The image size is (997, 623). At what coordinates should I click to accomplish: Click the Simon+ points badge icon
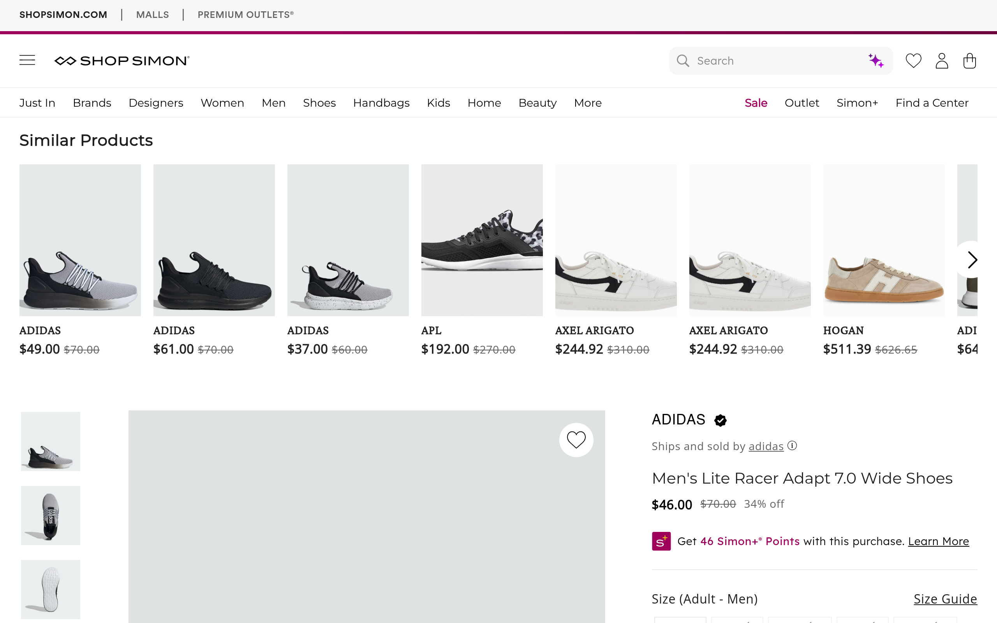click(661, 541)
